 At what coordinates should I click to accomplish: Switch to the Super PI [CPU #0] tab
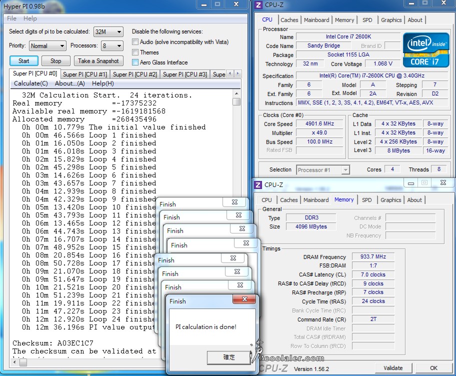click(34, 73)
